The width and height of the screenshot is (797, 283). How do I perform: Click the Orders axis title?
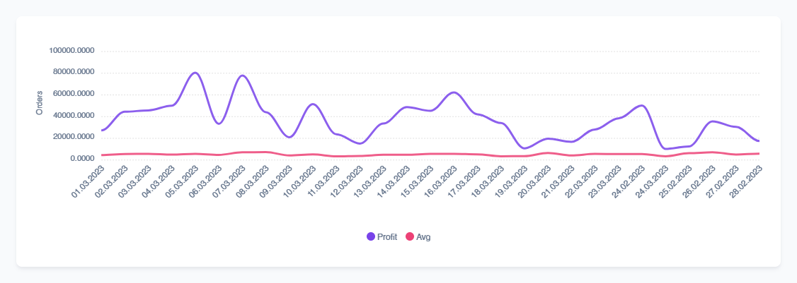pos(40,103)
